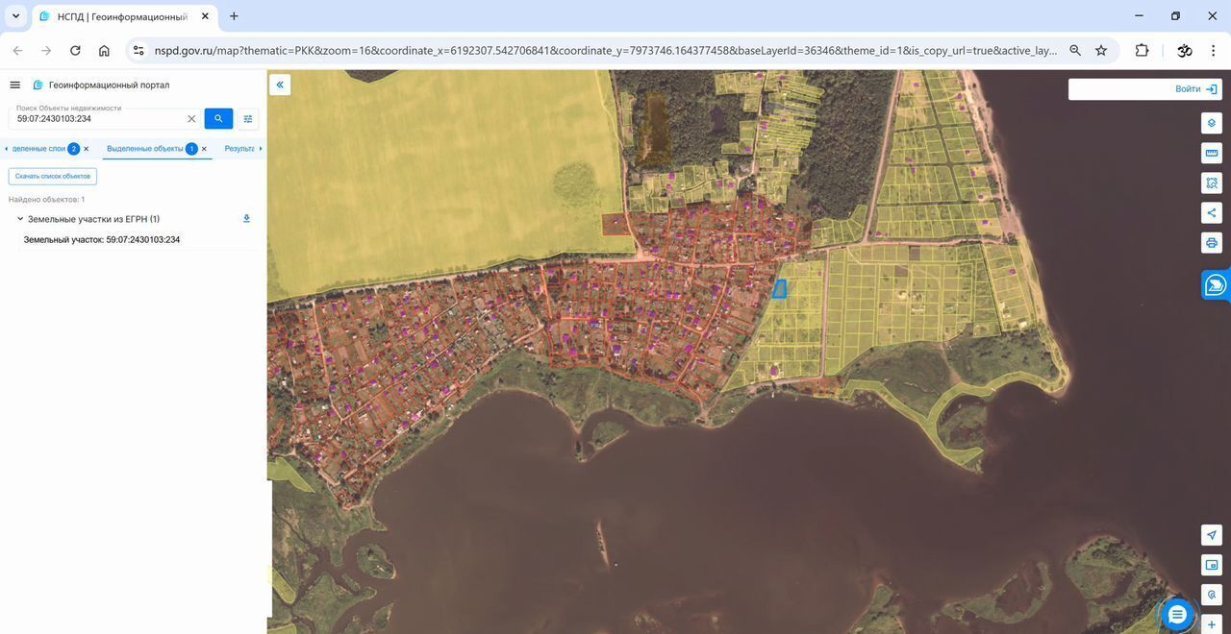Click the highlighted blue parcel on the map
Screen dimensions: 1231x634
coord(780,288)
